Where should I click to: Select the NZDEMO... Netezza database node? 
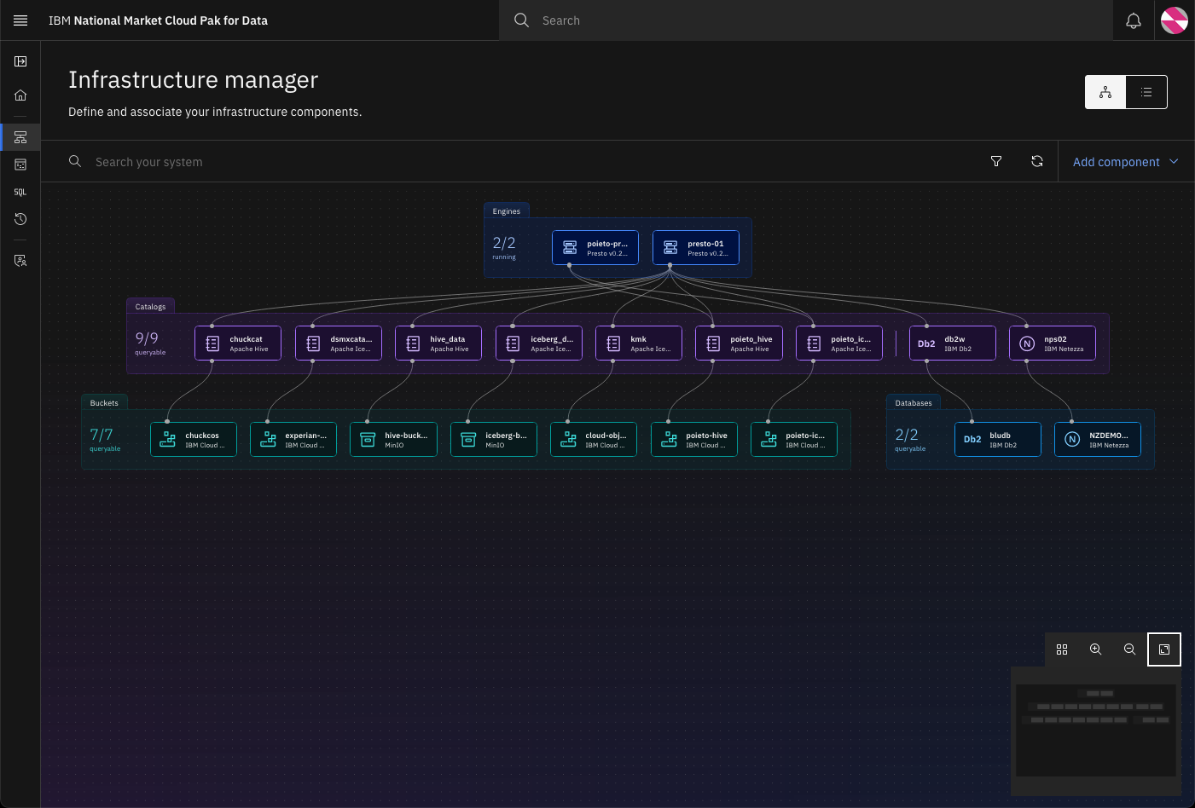point(1098,440)
